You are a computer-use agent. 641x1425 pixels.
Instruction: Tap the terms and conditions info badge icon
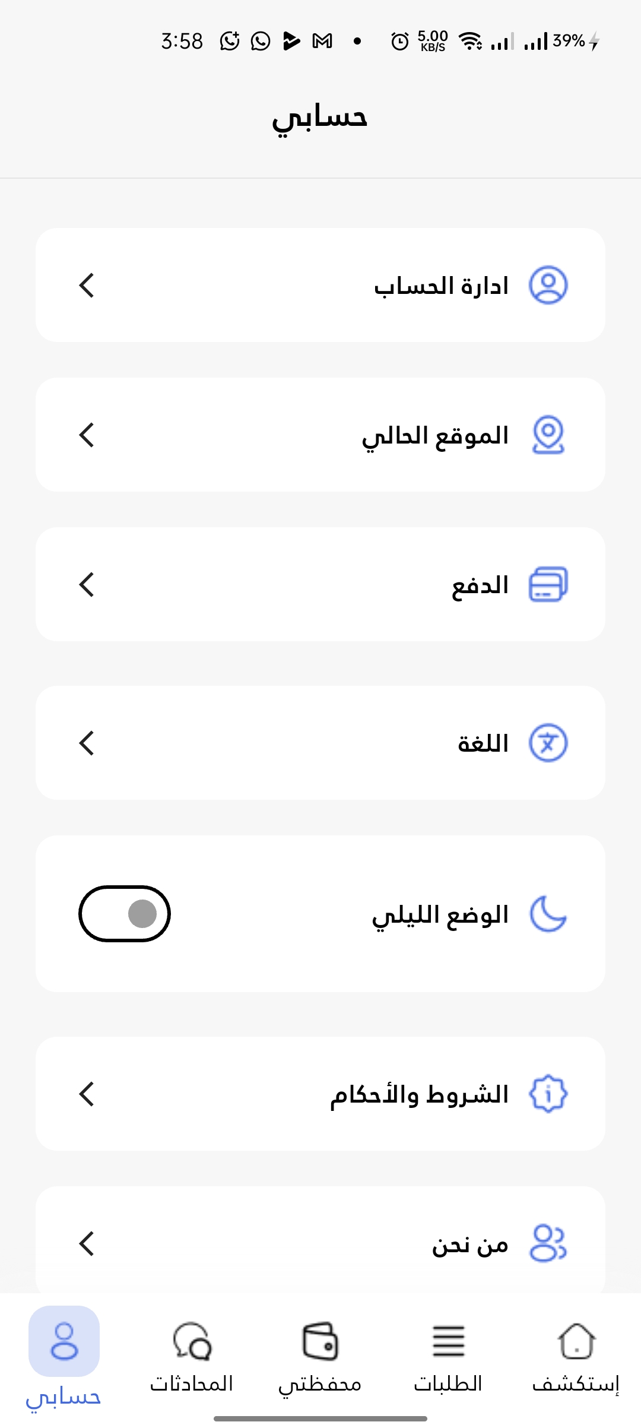tap(548, 1094)
